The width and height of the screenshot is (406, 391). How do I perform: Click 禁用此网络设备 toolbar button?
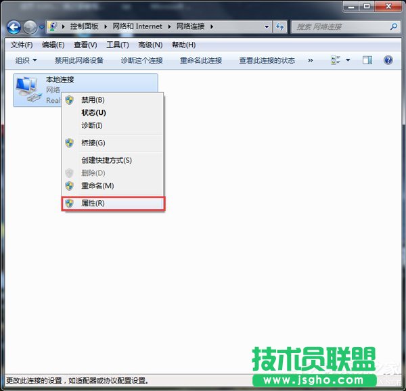pos(79,61)
